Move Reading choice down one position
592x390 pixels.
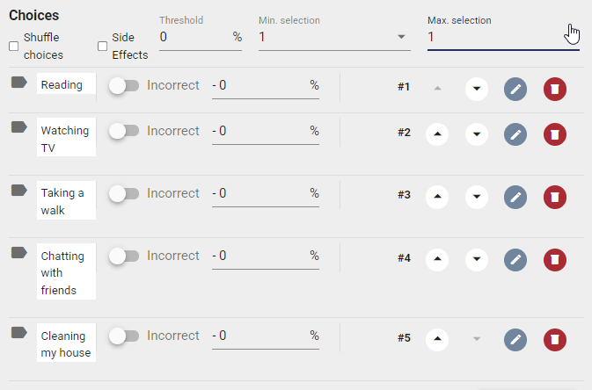coord(477,89)
